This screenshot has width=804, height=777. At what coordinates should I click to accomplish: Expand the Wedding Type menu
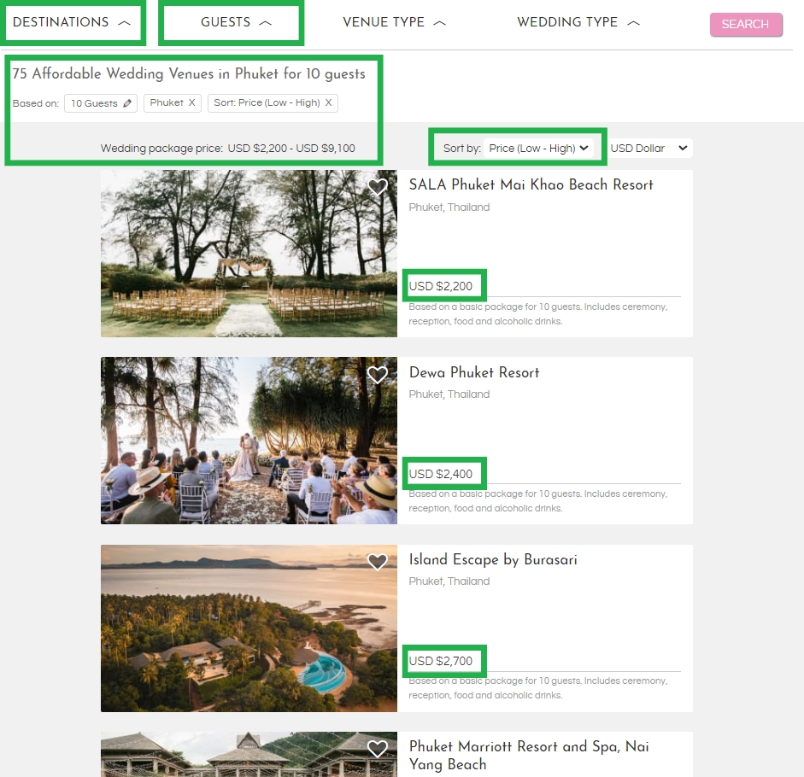[x=578, y=22]
